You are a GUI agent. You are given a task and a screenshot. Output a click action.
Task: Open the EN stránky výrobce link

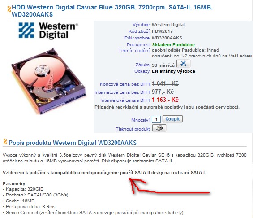click(173, 71)
